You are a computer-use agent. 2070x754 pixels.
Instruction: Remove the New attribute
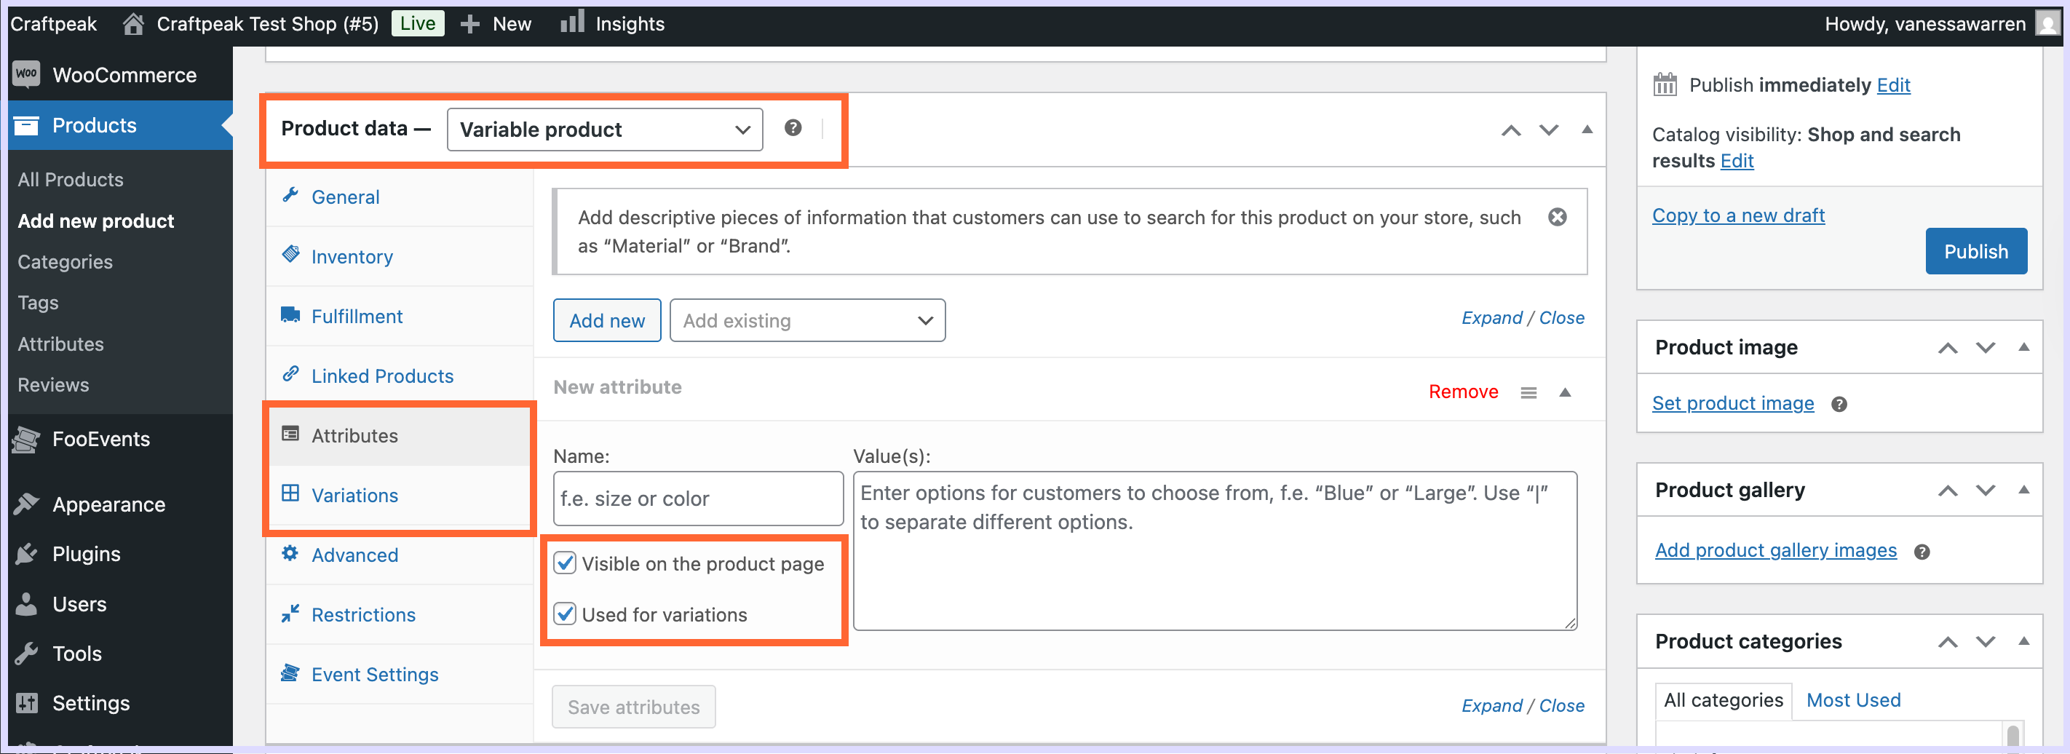pos(1462,392)
